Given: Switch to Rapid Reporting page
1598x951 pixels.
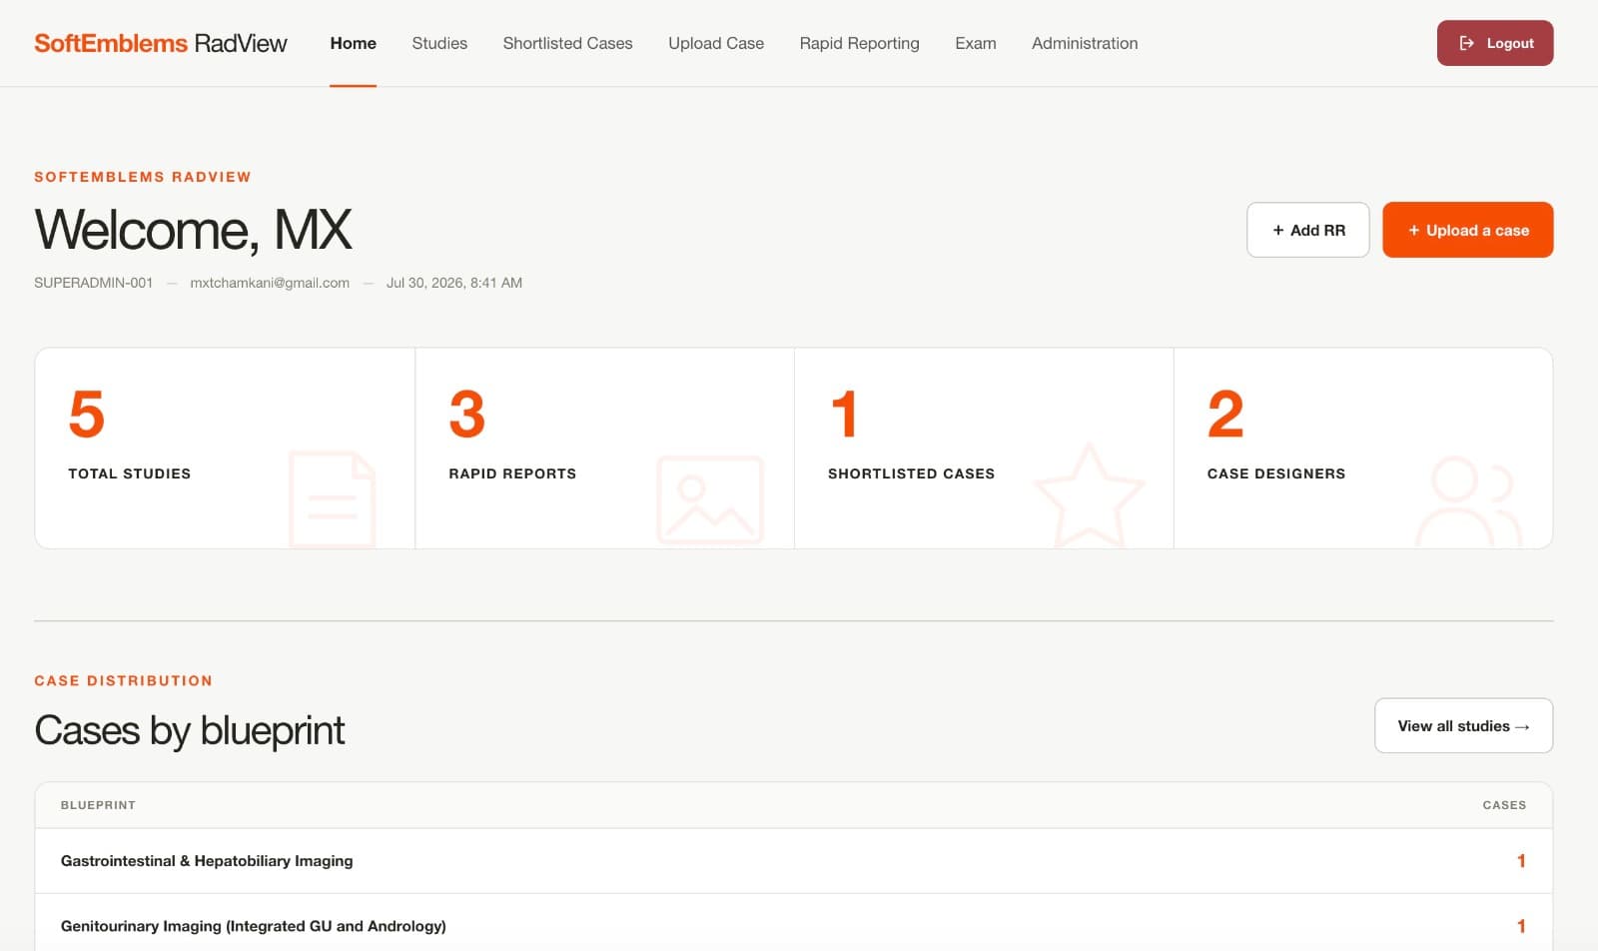Looking at the screenshot, I should coord(859,43).
